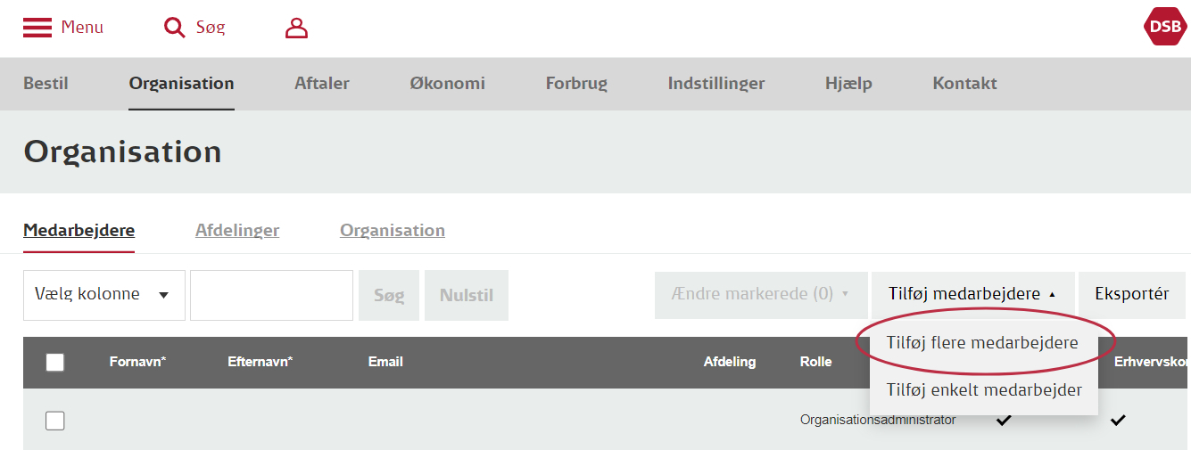
Task: Click the magnifying glass Søg icon
Action: coord(175,28)
